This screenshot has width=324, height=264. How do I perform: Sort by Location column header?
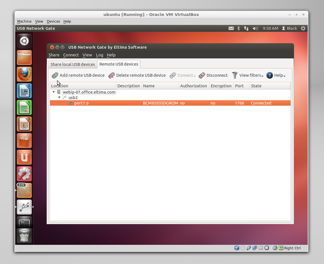click(x=83, y=86)
